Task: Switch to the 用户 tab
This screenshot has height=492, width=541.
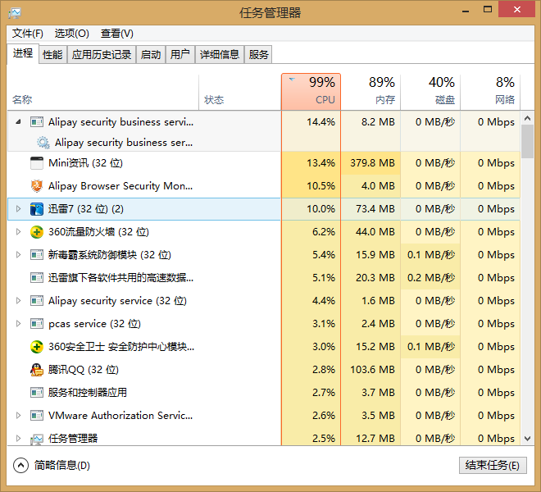Action: pyautogui.click(x=180, y=55)
